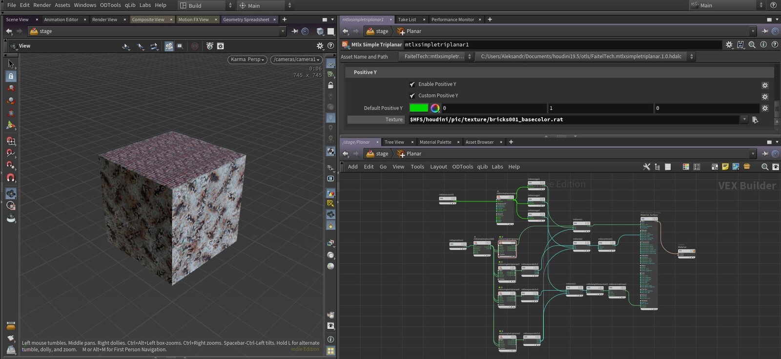The image size is (781, 359).
Task: Open the wrench tools icon in network editor
Action: coord(647,167)
